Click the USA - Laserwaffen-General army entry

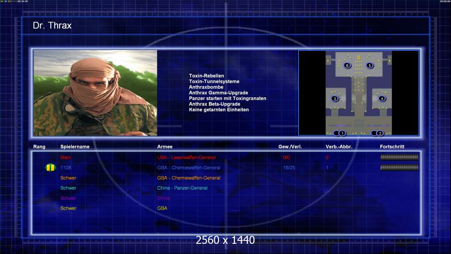[x=187, y=157]
